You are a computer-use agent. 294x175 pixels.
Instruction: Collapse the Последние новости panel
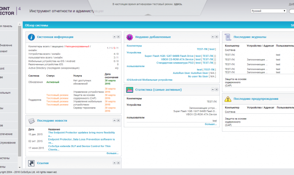click(x=115, y=120)
